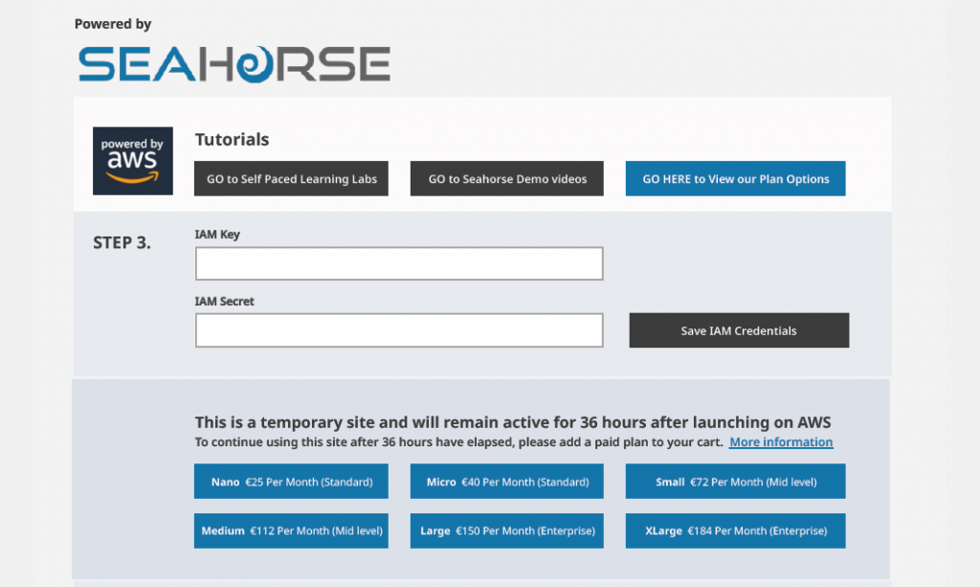The image size is (980, 587).
Task: Click the Tutorials heading
Action: click(x=232, y=140)
